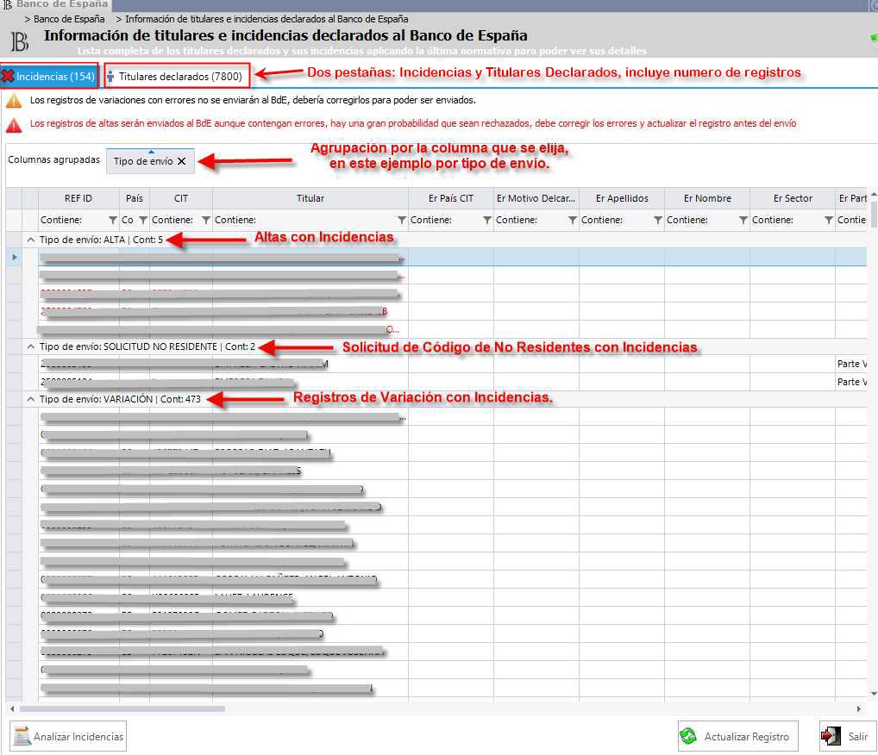This screenshot has height=755, width=878.
Task: Remove the Tipo de envío grouping with X
Action: pos(181,161)
